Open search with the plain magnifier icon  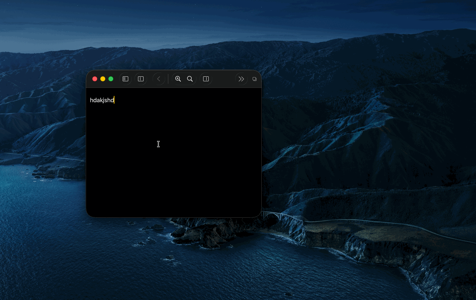190,79
